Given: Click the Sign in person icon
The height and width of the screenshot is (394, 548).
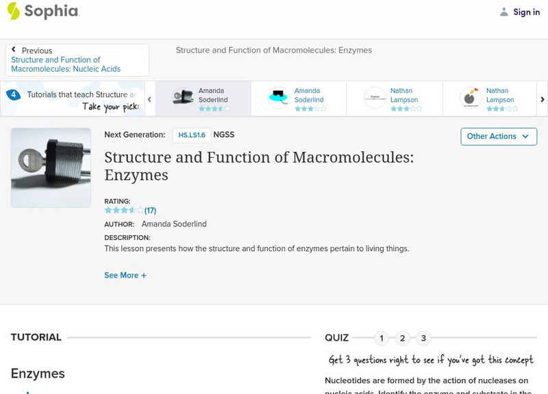Looking at the screenshot, I should tap(505, 11).
